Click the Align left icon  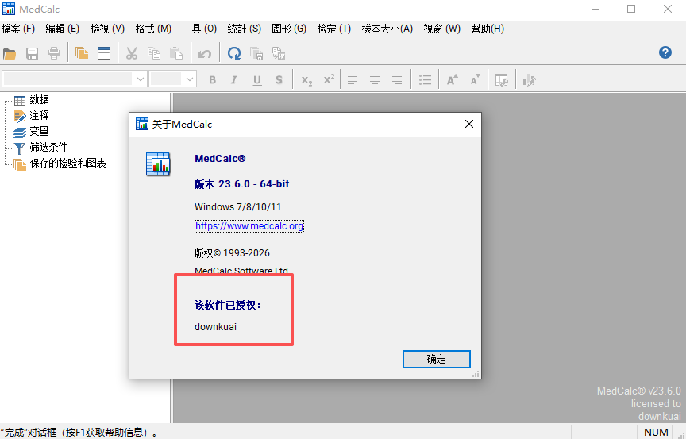coord(353,80)
